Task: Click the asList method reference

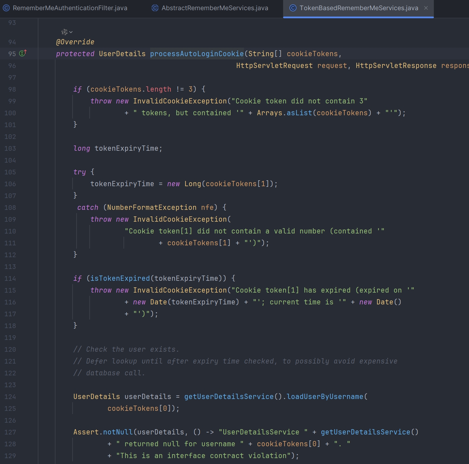Action: 299,113
